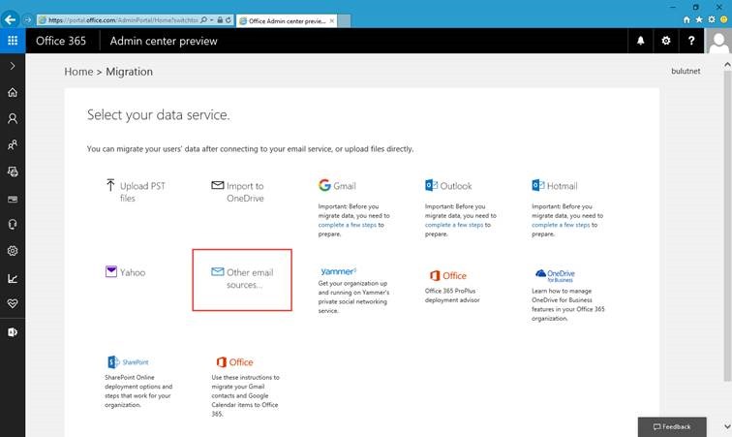Screen dimensions: 732x437
Task: Expand the left navigation pane chevron
Action: (13, 66)
